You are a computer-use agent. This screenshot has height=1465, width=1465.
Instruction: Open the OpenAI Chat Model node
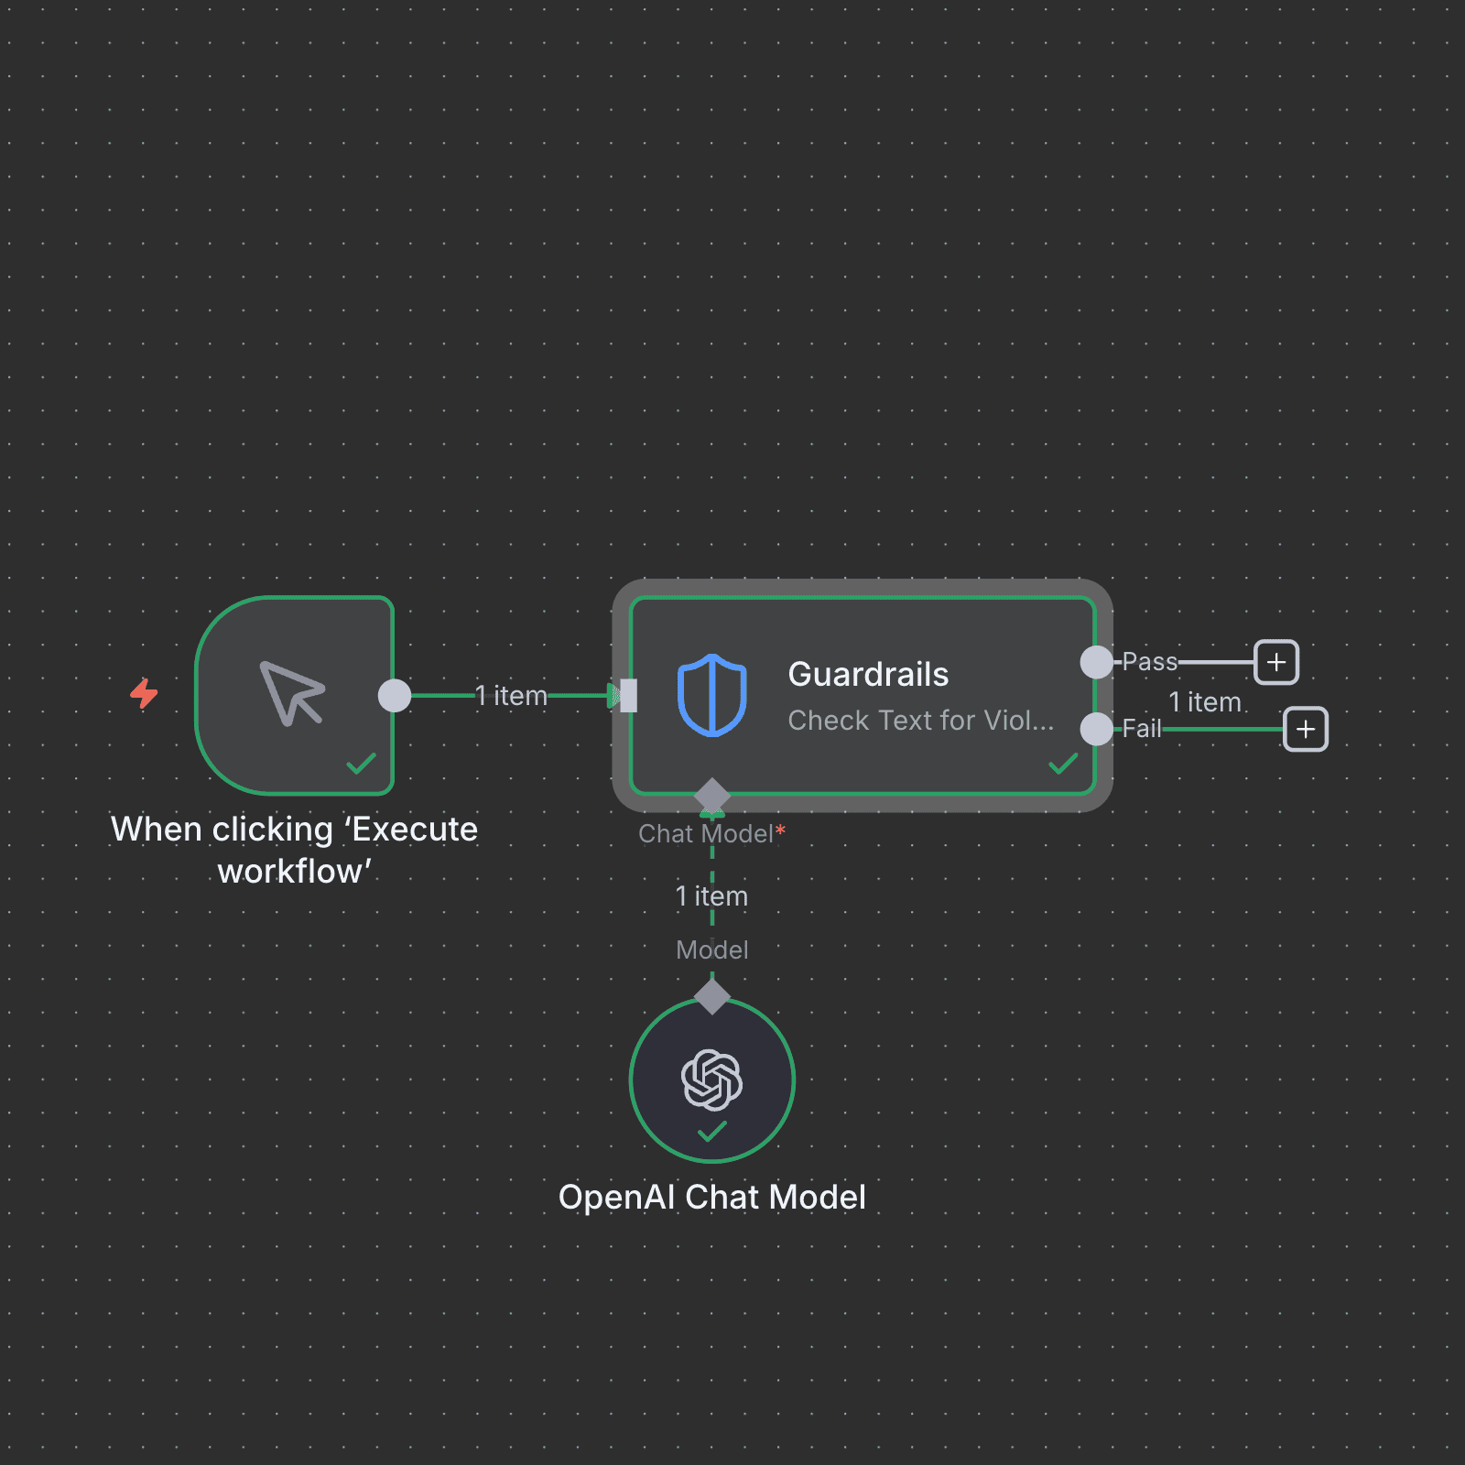click(711, 1080)
